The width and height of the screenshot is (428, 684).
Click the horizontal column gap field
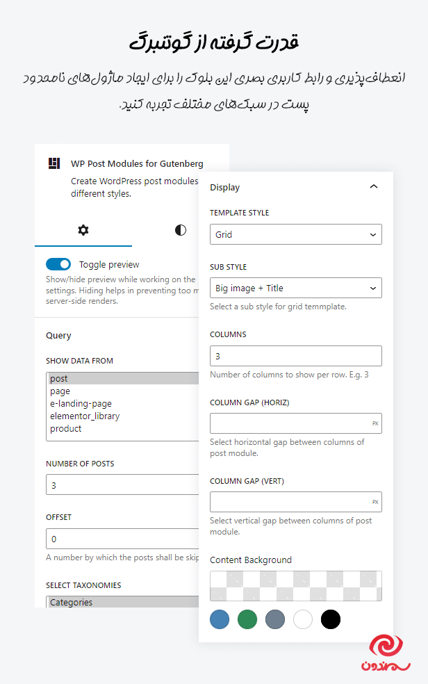click(x=295, y=423)
